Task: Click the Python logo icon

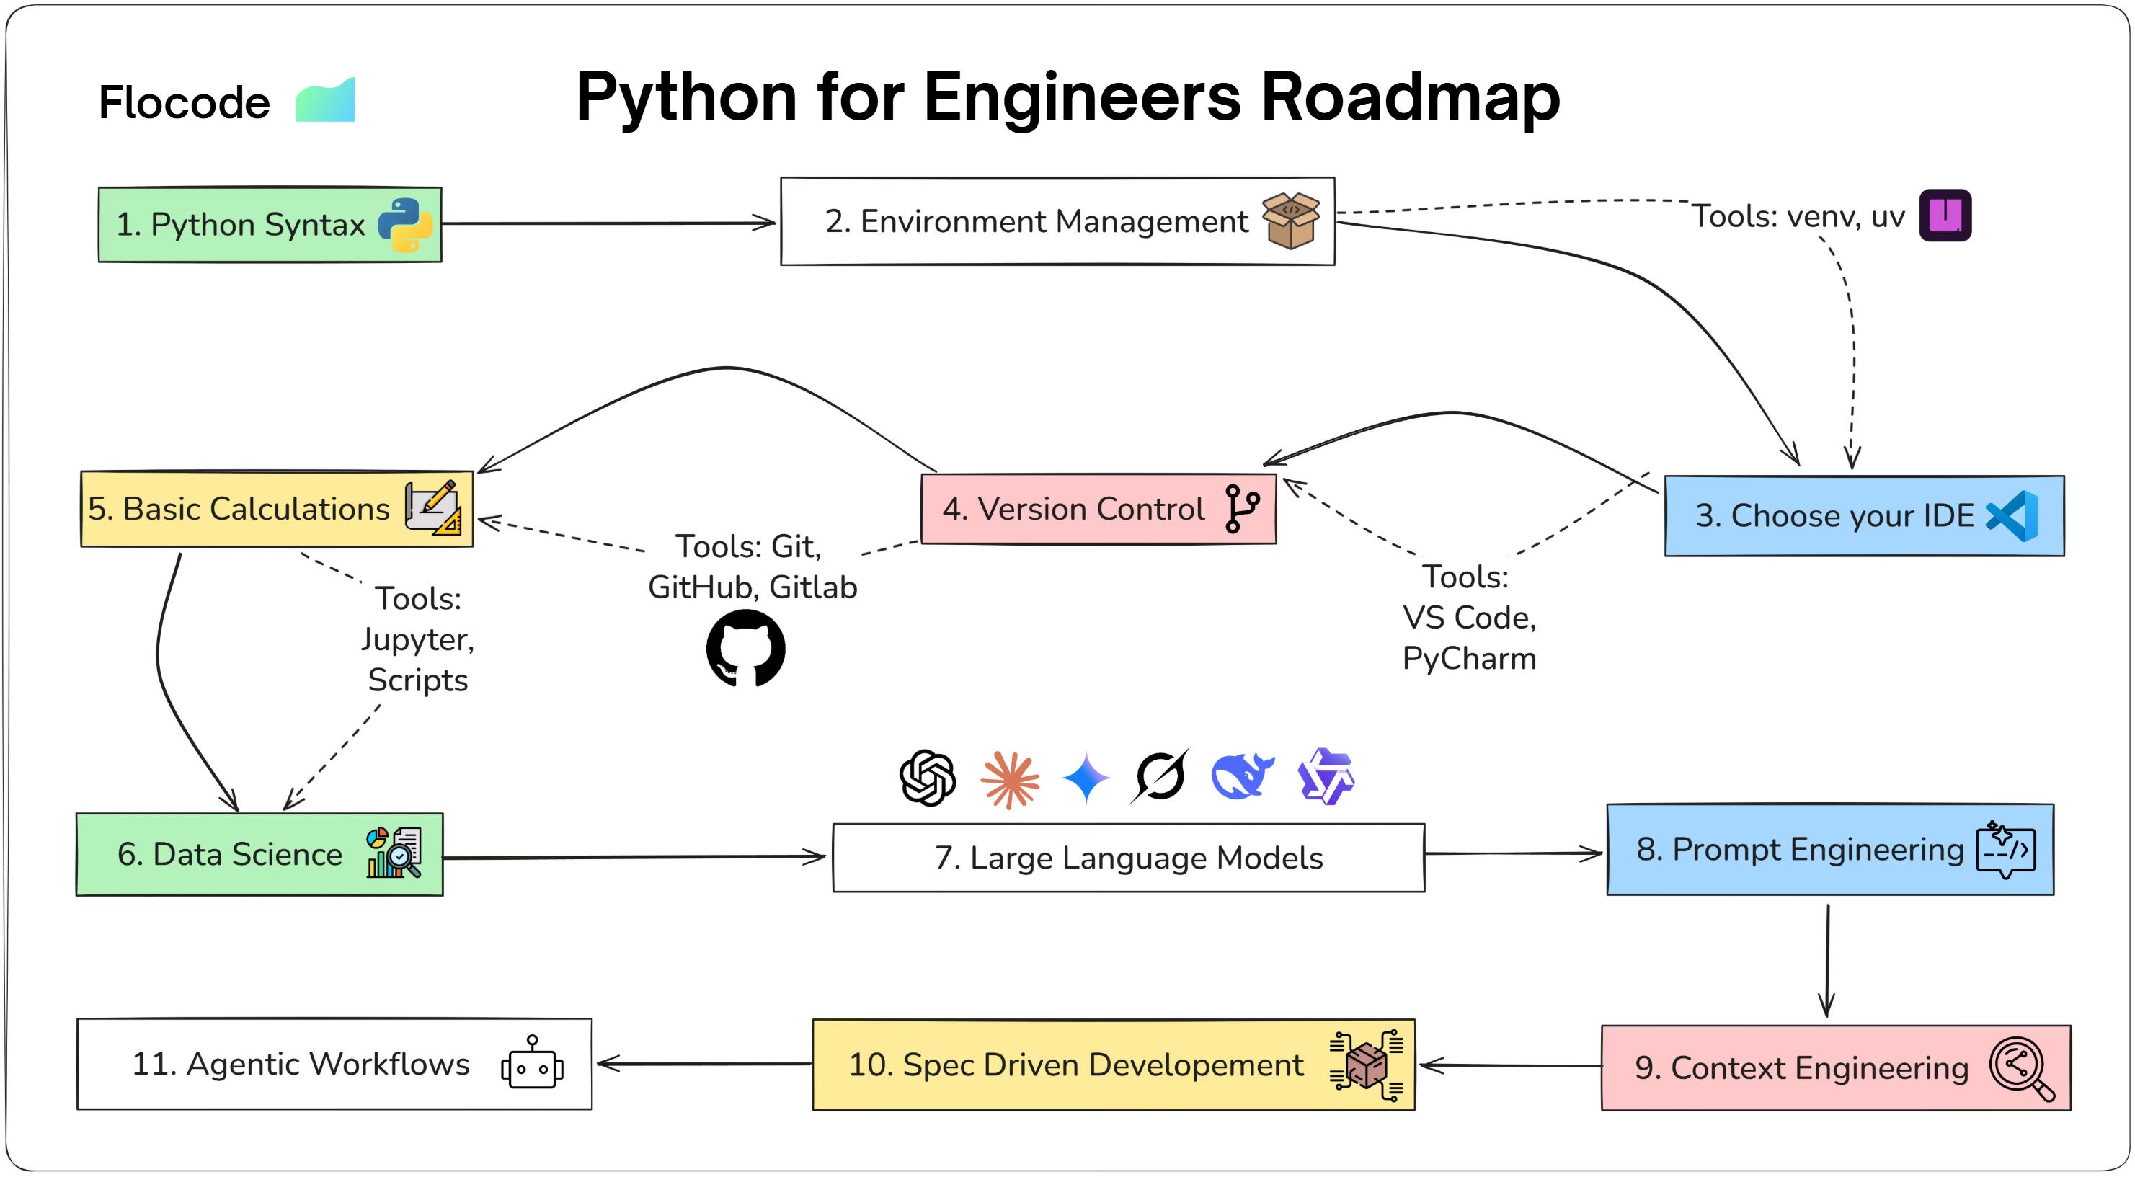Action: point(405,225)
